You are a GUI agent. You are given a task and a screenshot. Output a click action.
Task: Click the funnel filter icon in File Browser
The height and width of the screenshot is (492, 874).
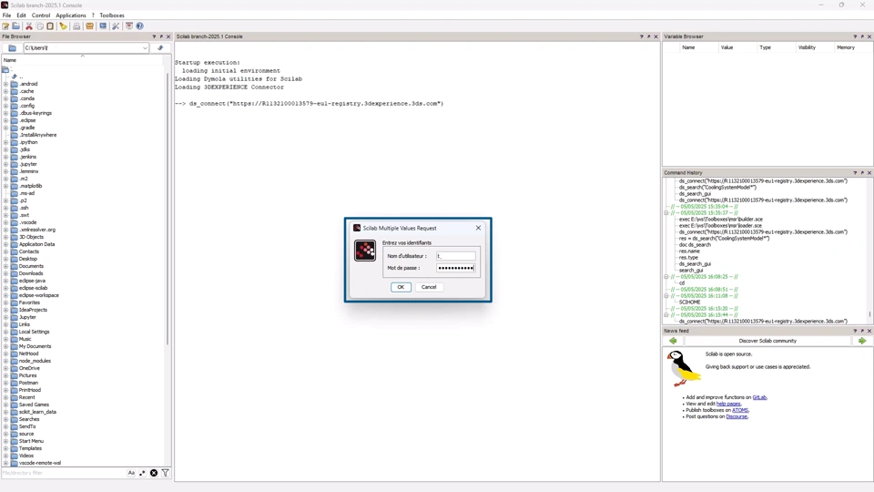coord(166,473)
